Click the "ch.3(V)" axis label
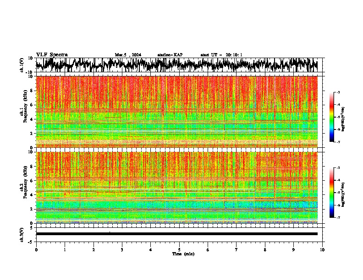This screenshot has width=363, height=280. [22, 235]
